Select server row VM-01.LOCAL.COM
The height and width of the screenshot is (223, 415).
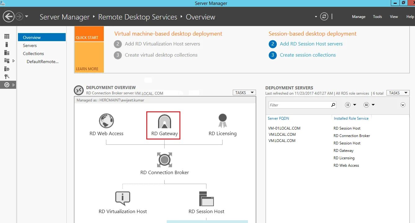pyautogui.click(x=285, y=128)
